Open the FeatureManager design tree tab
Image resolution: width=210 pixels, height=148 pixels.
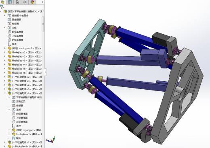2,2
